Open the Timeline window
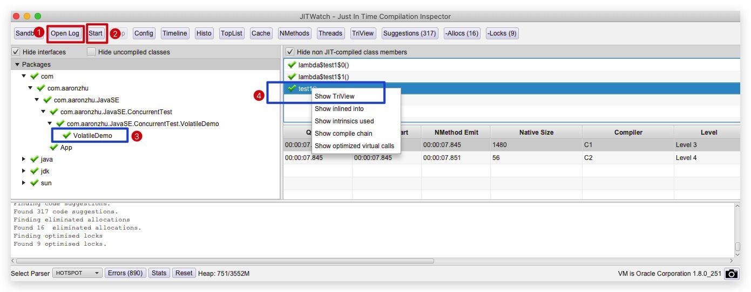751x292 pixels. click(174, 33)
